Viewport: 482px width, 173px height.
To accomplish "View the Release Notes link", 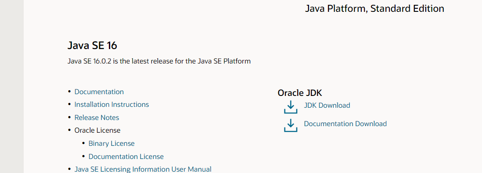I will pos(97,117).
